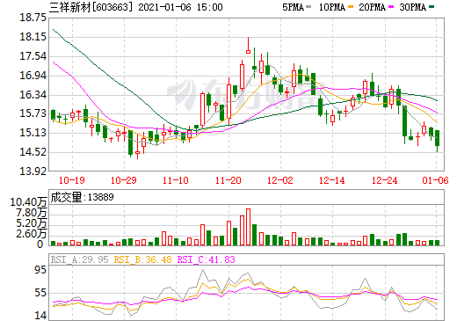Click the RSI_A:29.95 indicator label
This screenshot has height=321, width=457.
click(x=79, y=259)
